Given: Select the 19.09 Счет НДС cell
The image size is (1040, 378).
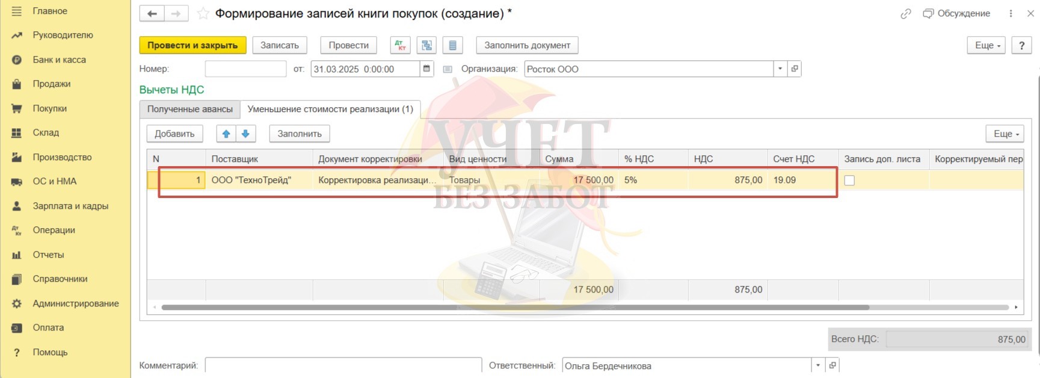Looking at the screenshot, I should coord(802,180).
